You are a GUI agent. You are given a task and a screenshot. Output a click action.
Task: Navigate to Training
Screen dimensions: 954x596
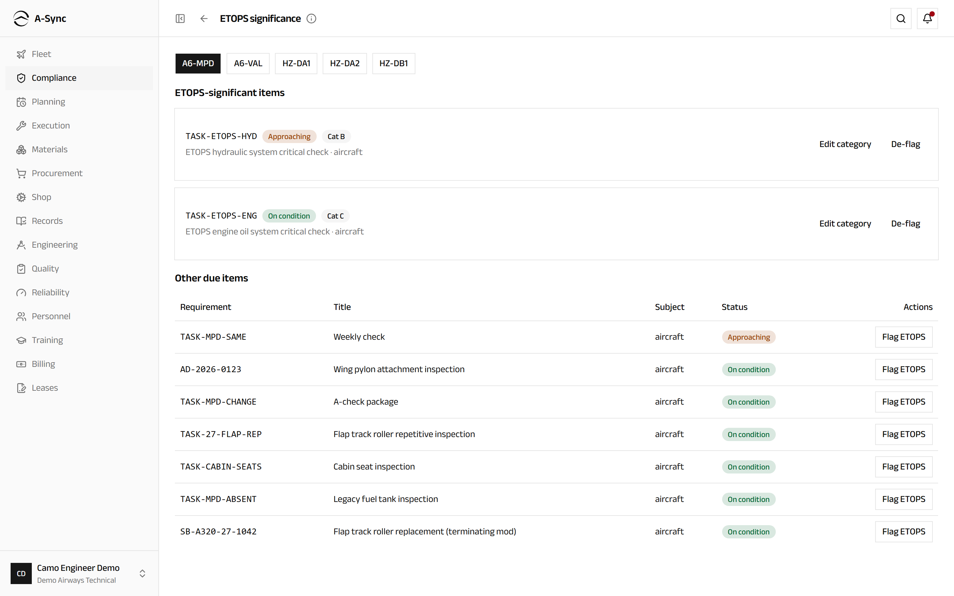pyautogui.click(x=79, y=340)
